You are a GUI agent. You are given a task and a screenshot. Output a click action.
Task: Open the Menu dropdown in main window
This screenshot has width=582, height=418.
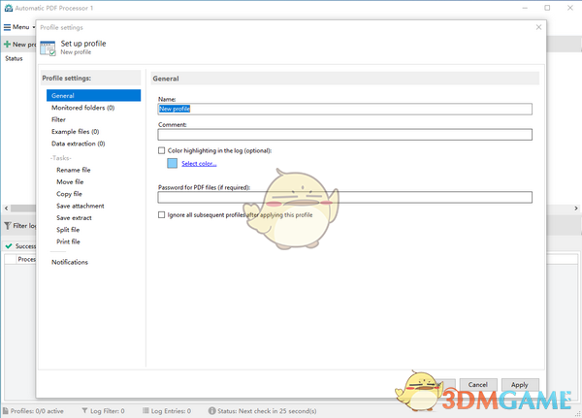[19, 27]
